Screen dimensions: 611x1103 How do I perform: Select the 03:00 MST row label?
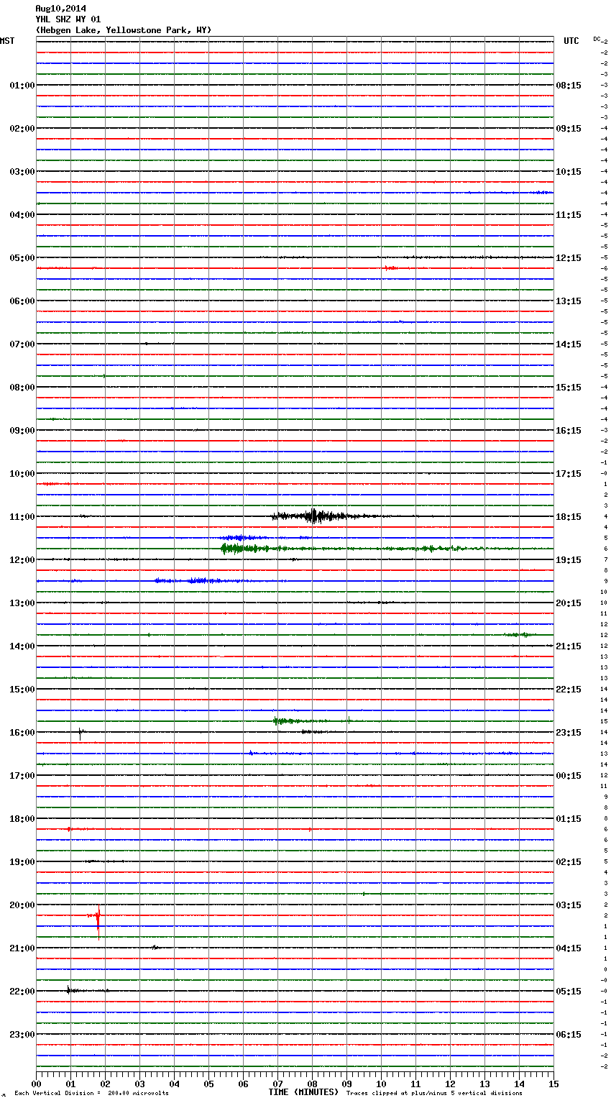click(22, 172)
